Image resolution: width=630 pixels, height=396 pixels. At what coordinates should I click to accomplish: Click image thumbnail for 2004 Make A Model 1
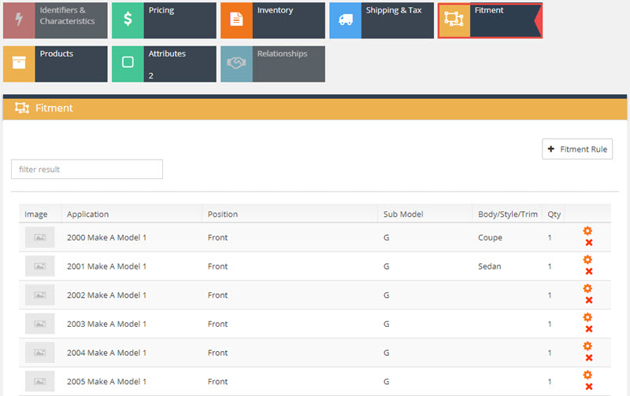point(40,353)
